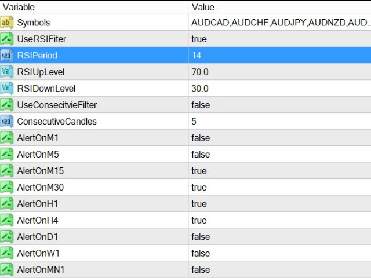Click the double-type icon beside RSIUpLevel

pyautogui.click(x=6, y=72)
